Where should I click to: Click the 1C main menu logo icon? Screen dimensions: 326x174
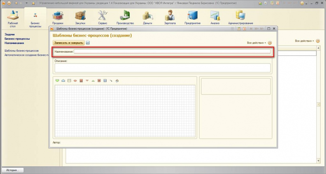tap(4, 3)
